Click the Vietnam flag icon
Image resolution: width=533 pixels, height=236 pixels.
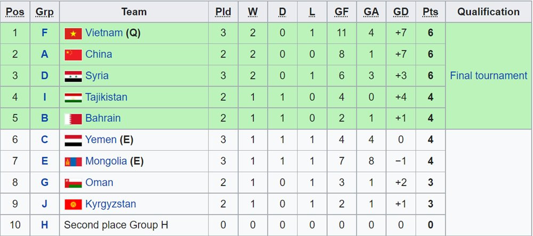pos(73,33)
